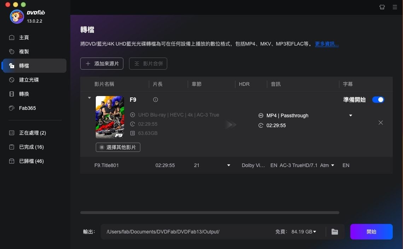Screen dimensions: 403x249
Task: Open the 更多資訊 link
Action: tap(327, 44)
